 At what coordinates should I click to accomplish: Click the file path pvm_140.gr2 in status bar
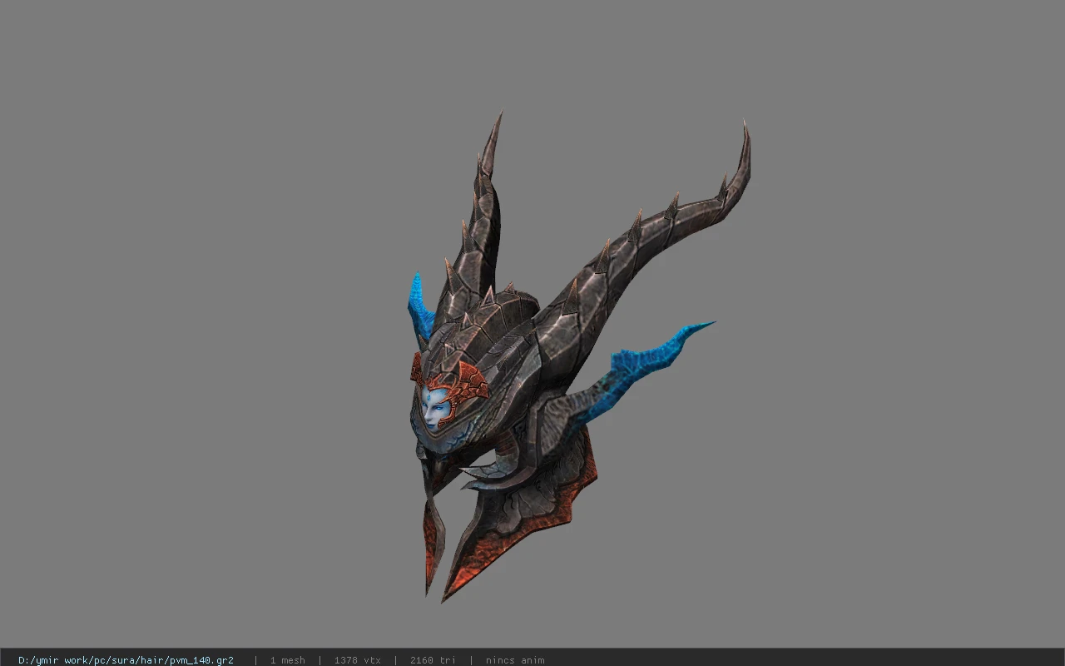coord(126,660)
